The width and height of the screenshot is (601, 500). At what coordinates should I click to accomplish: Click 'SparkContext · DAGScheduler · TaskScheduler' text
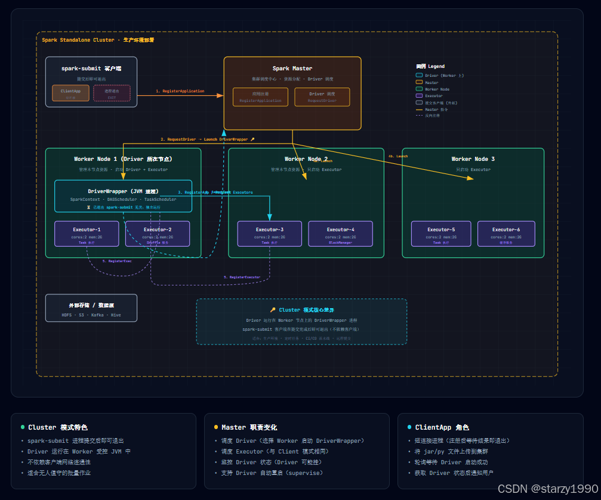tap(123, 200)
